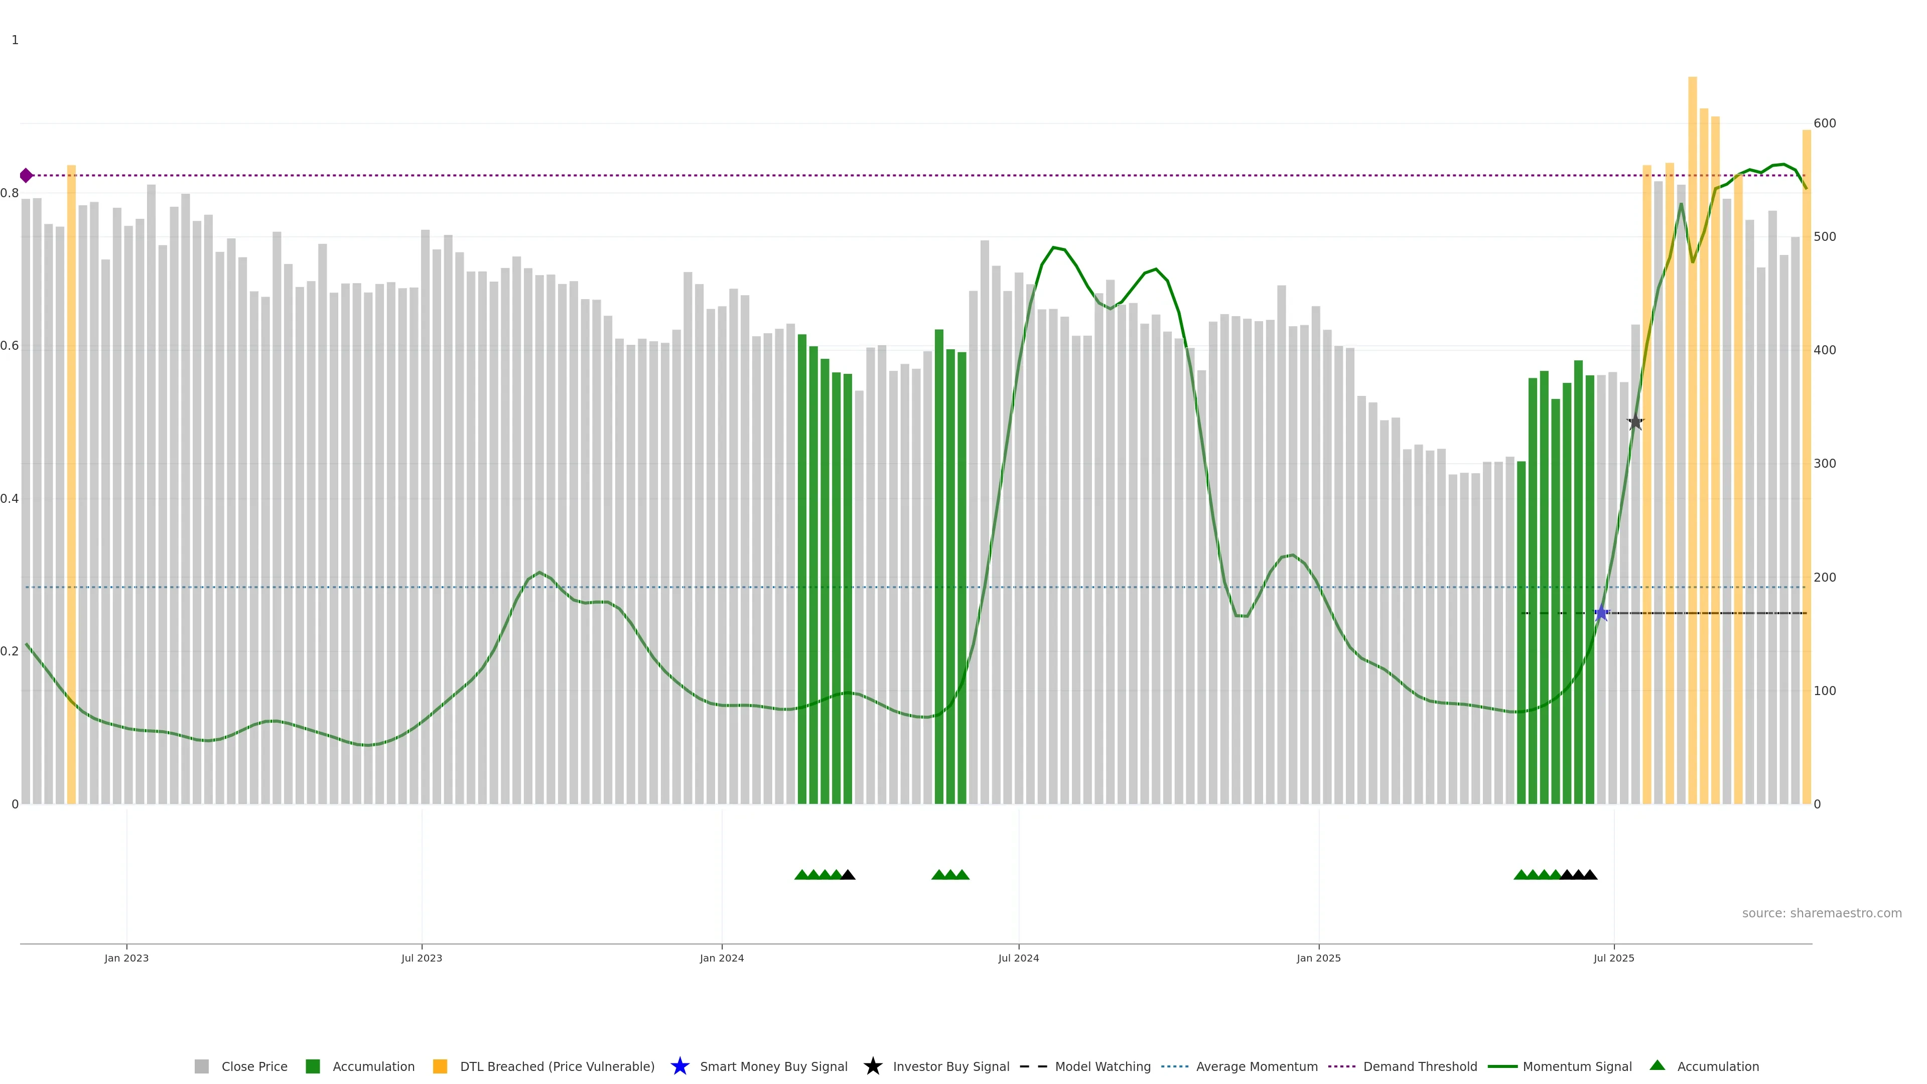The width and height of the screenshot is (1927, 1084).
Task: Click the blue Smart Money Buy Signal star legend icon
Action: (x=679, y=1066)
